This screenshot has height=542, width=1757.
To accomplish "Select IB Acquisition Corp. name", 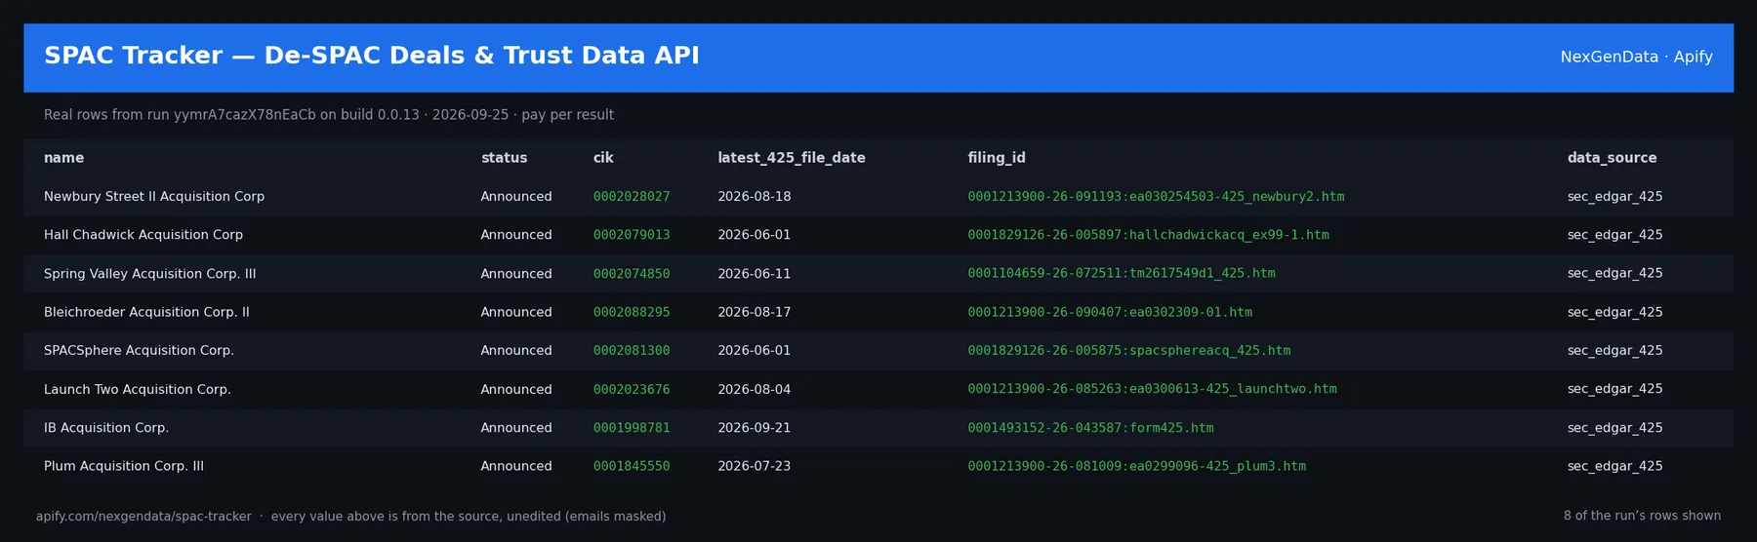I will click(106, 428).
